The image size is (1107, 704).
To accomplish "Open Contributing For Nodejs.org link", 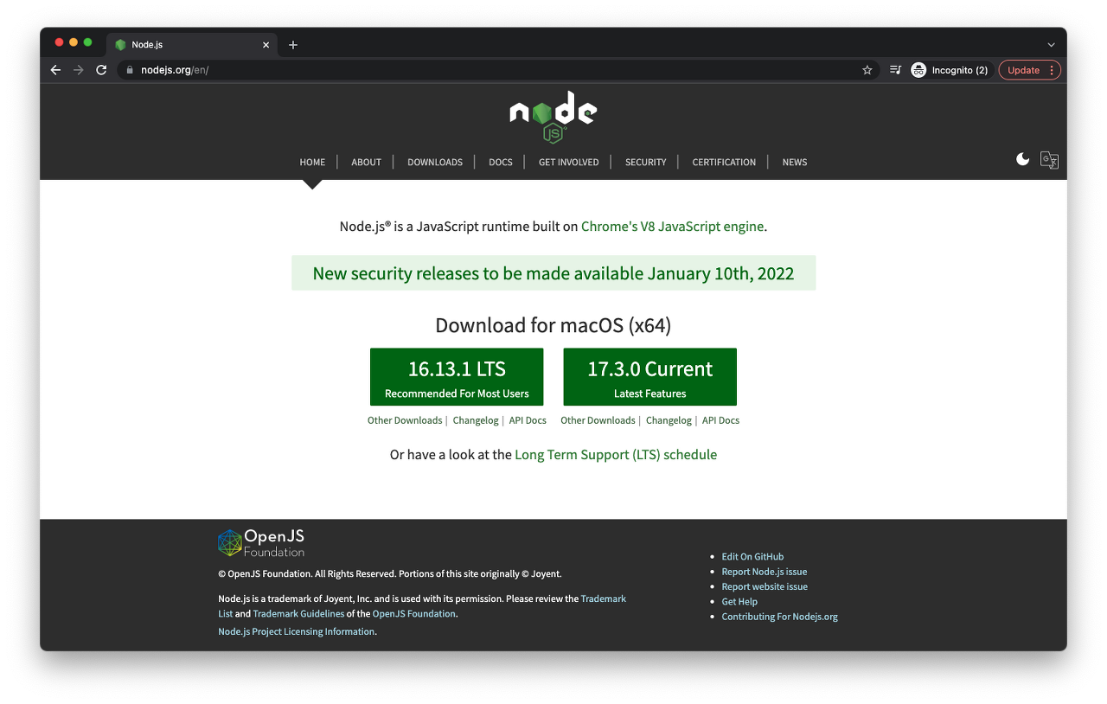I will click(779, 617).
